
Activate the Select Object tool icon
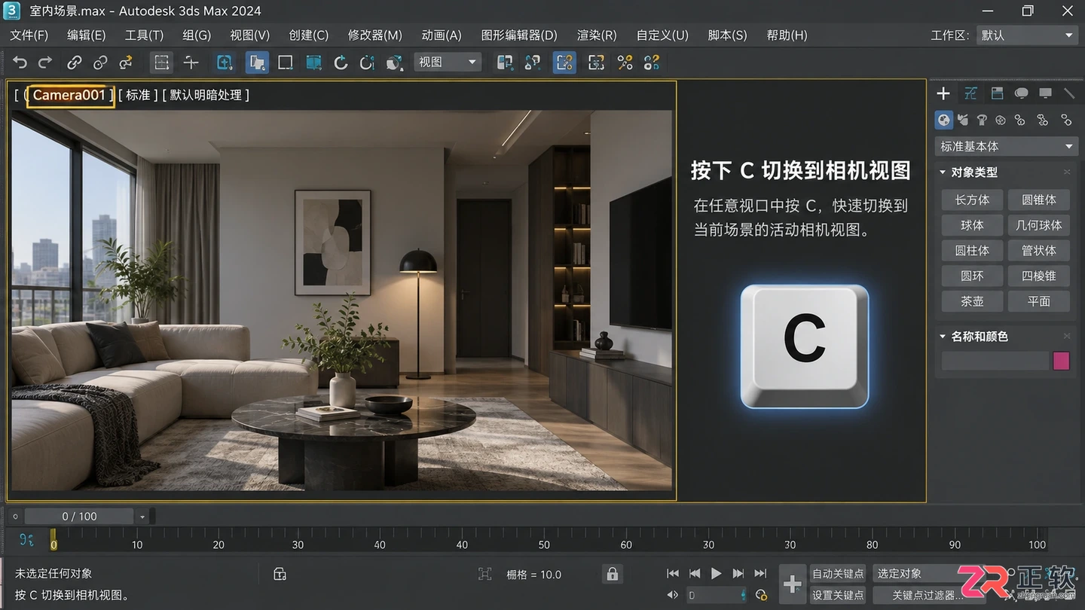[225, 63]
